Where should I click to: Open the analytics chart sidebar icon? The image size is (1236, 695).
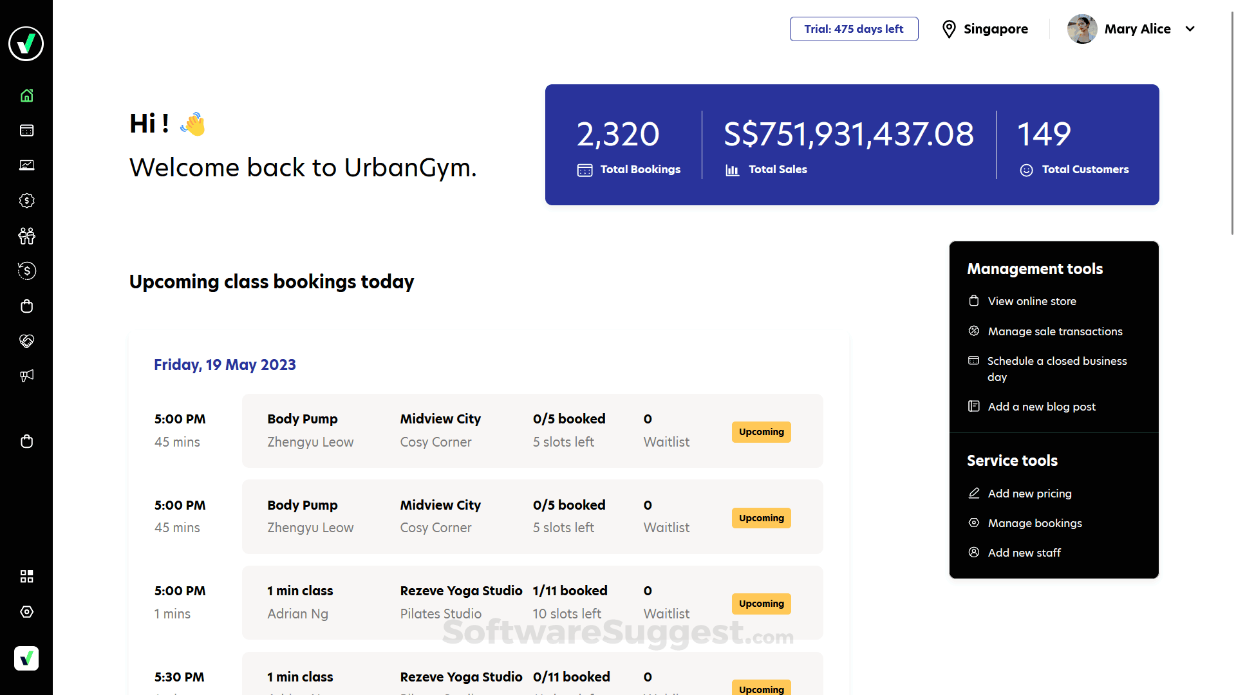click(x=26, y=165)
